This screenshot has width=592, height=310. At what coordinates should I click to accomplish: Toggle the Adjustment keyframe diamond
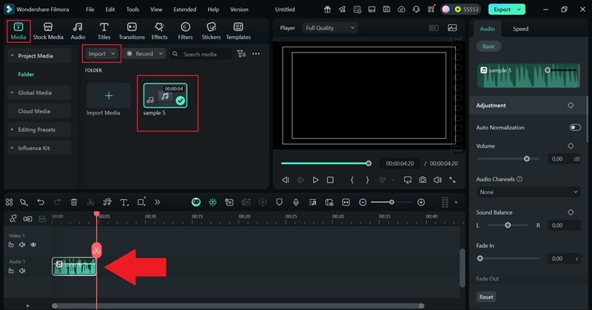coord(571,105)
